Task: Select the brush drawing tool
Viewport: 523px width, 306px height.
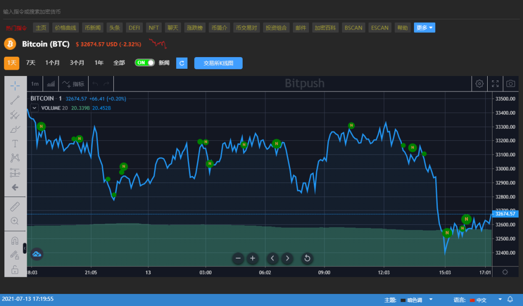Action: point(15,129)
